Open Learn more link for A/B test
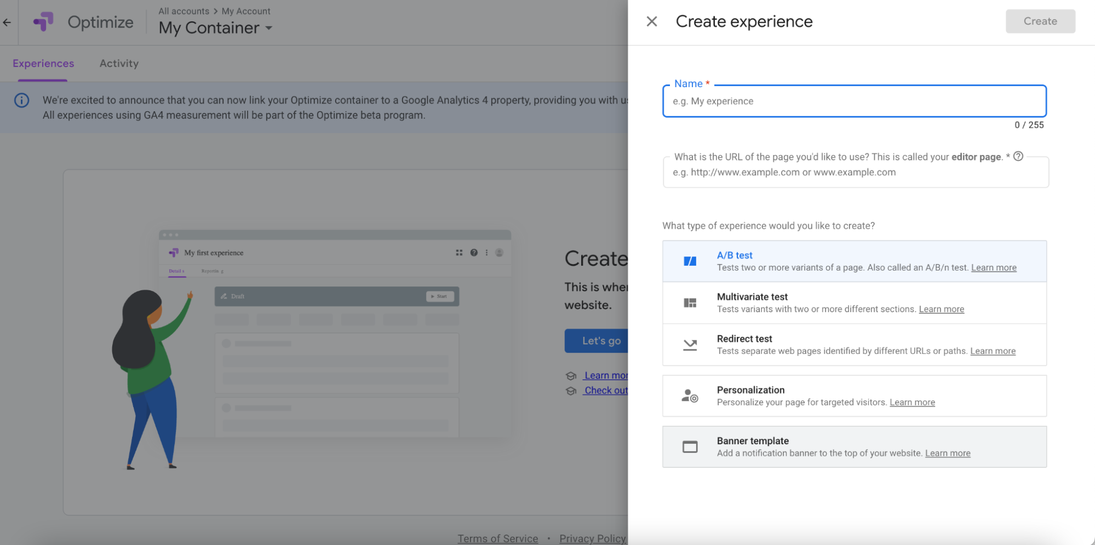 (994, 268)
